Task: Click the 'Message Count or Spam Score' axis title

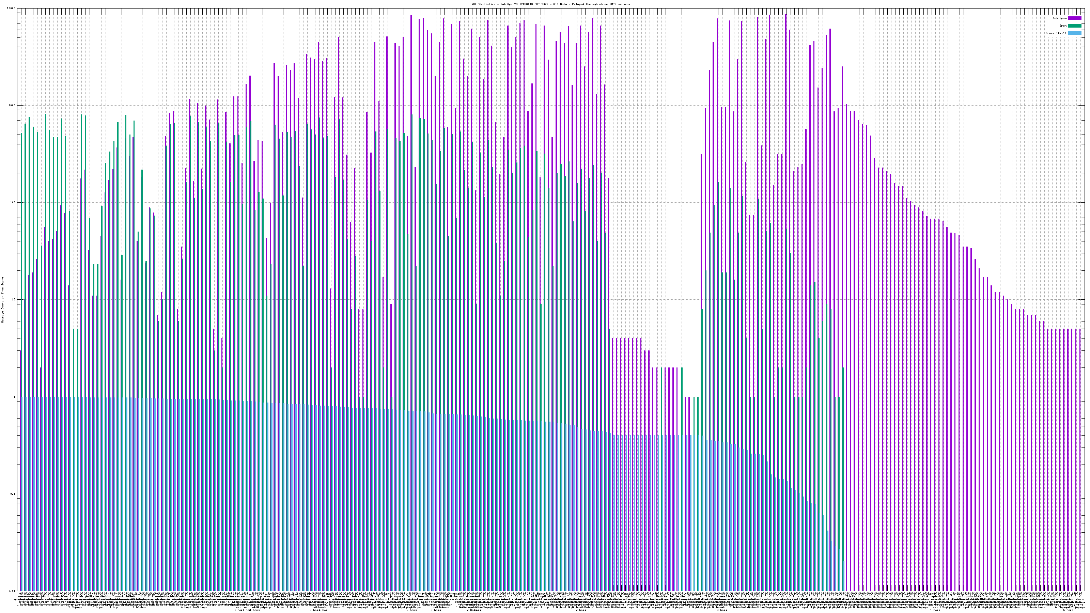Action: click(x=2, y=300)
